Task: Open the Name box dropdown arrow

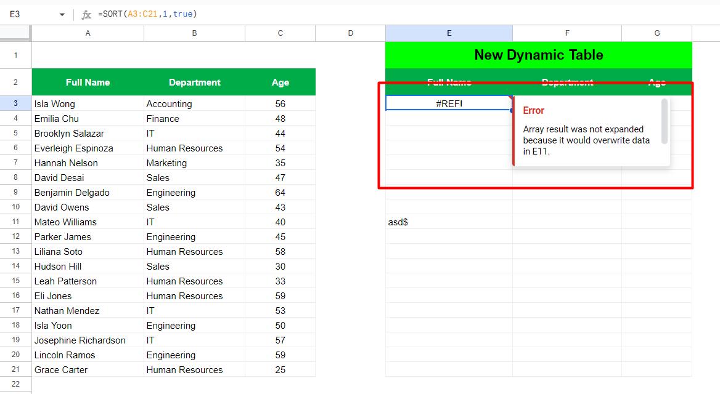Action: click(62, 15)
